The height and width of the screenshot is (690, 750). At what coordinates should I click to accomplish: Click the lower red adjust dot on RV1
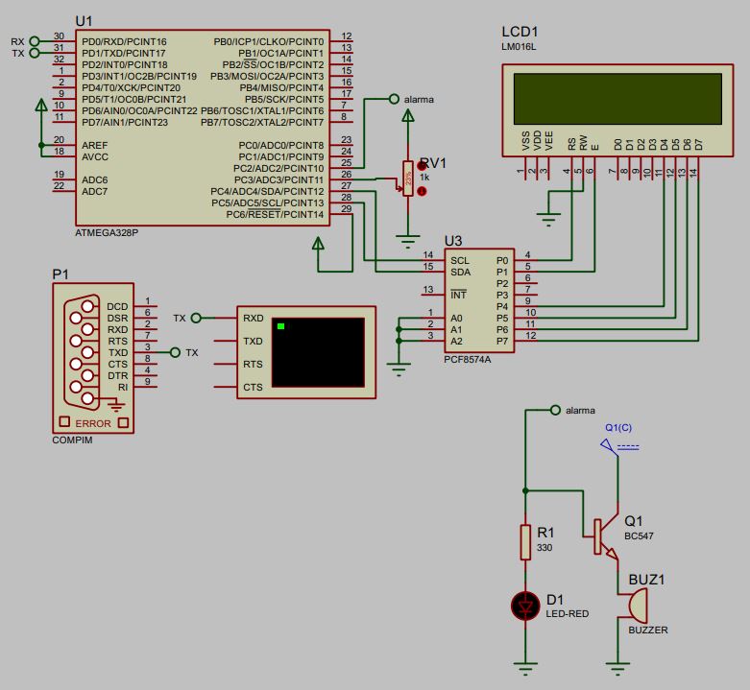click(422, 191)
